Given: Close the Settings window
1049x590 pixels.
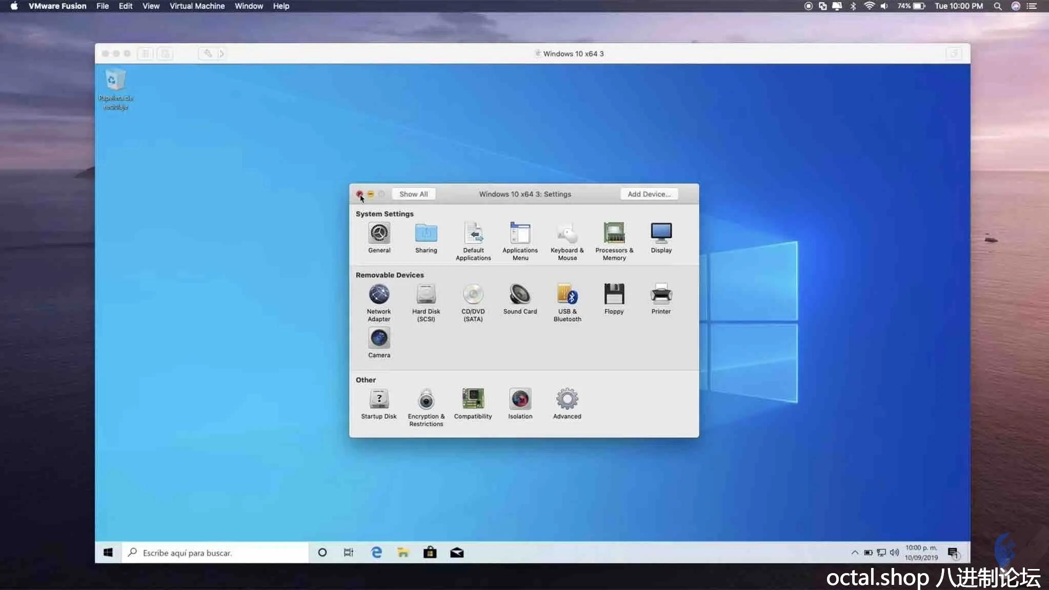Looking at the screenshot, I should [359, 194].
